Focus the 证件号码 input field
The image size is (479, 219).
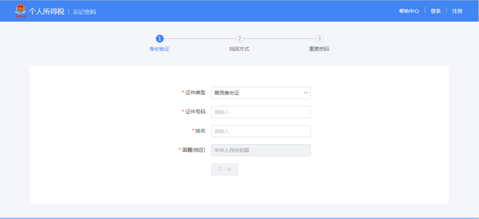click(261, 112)
